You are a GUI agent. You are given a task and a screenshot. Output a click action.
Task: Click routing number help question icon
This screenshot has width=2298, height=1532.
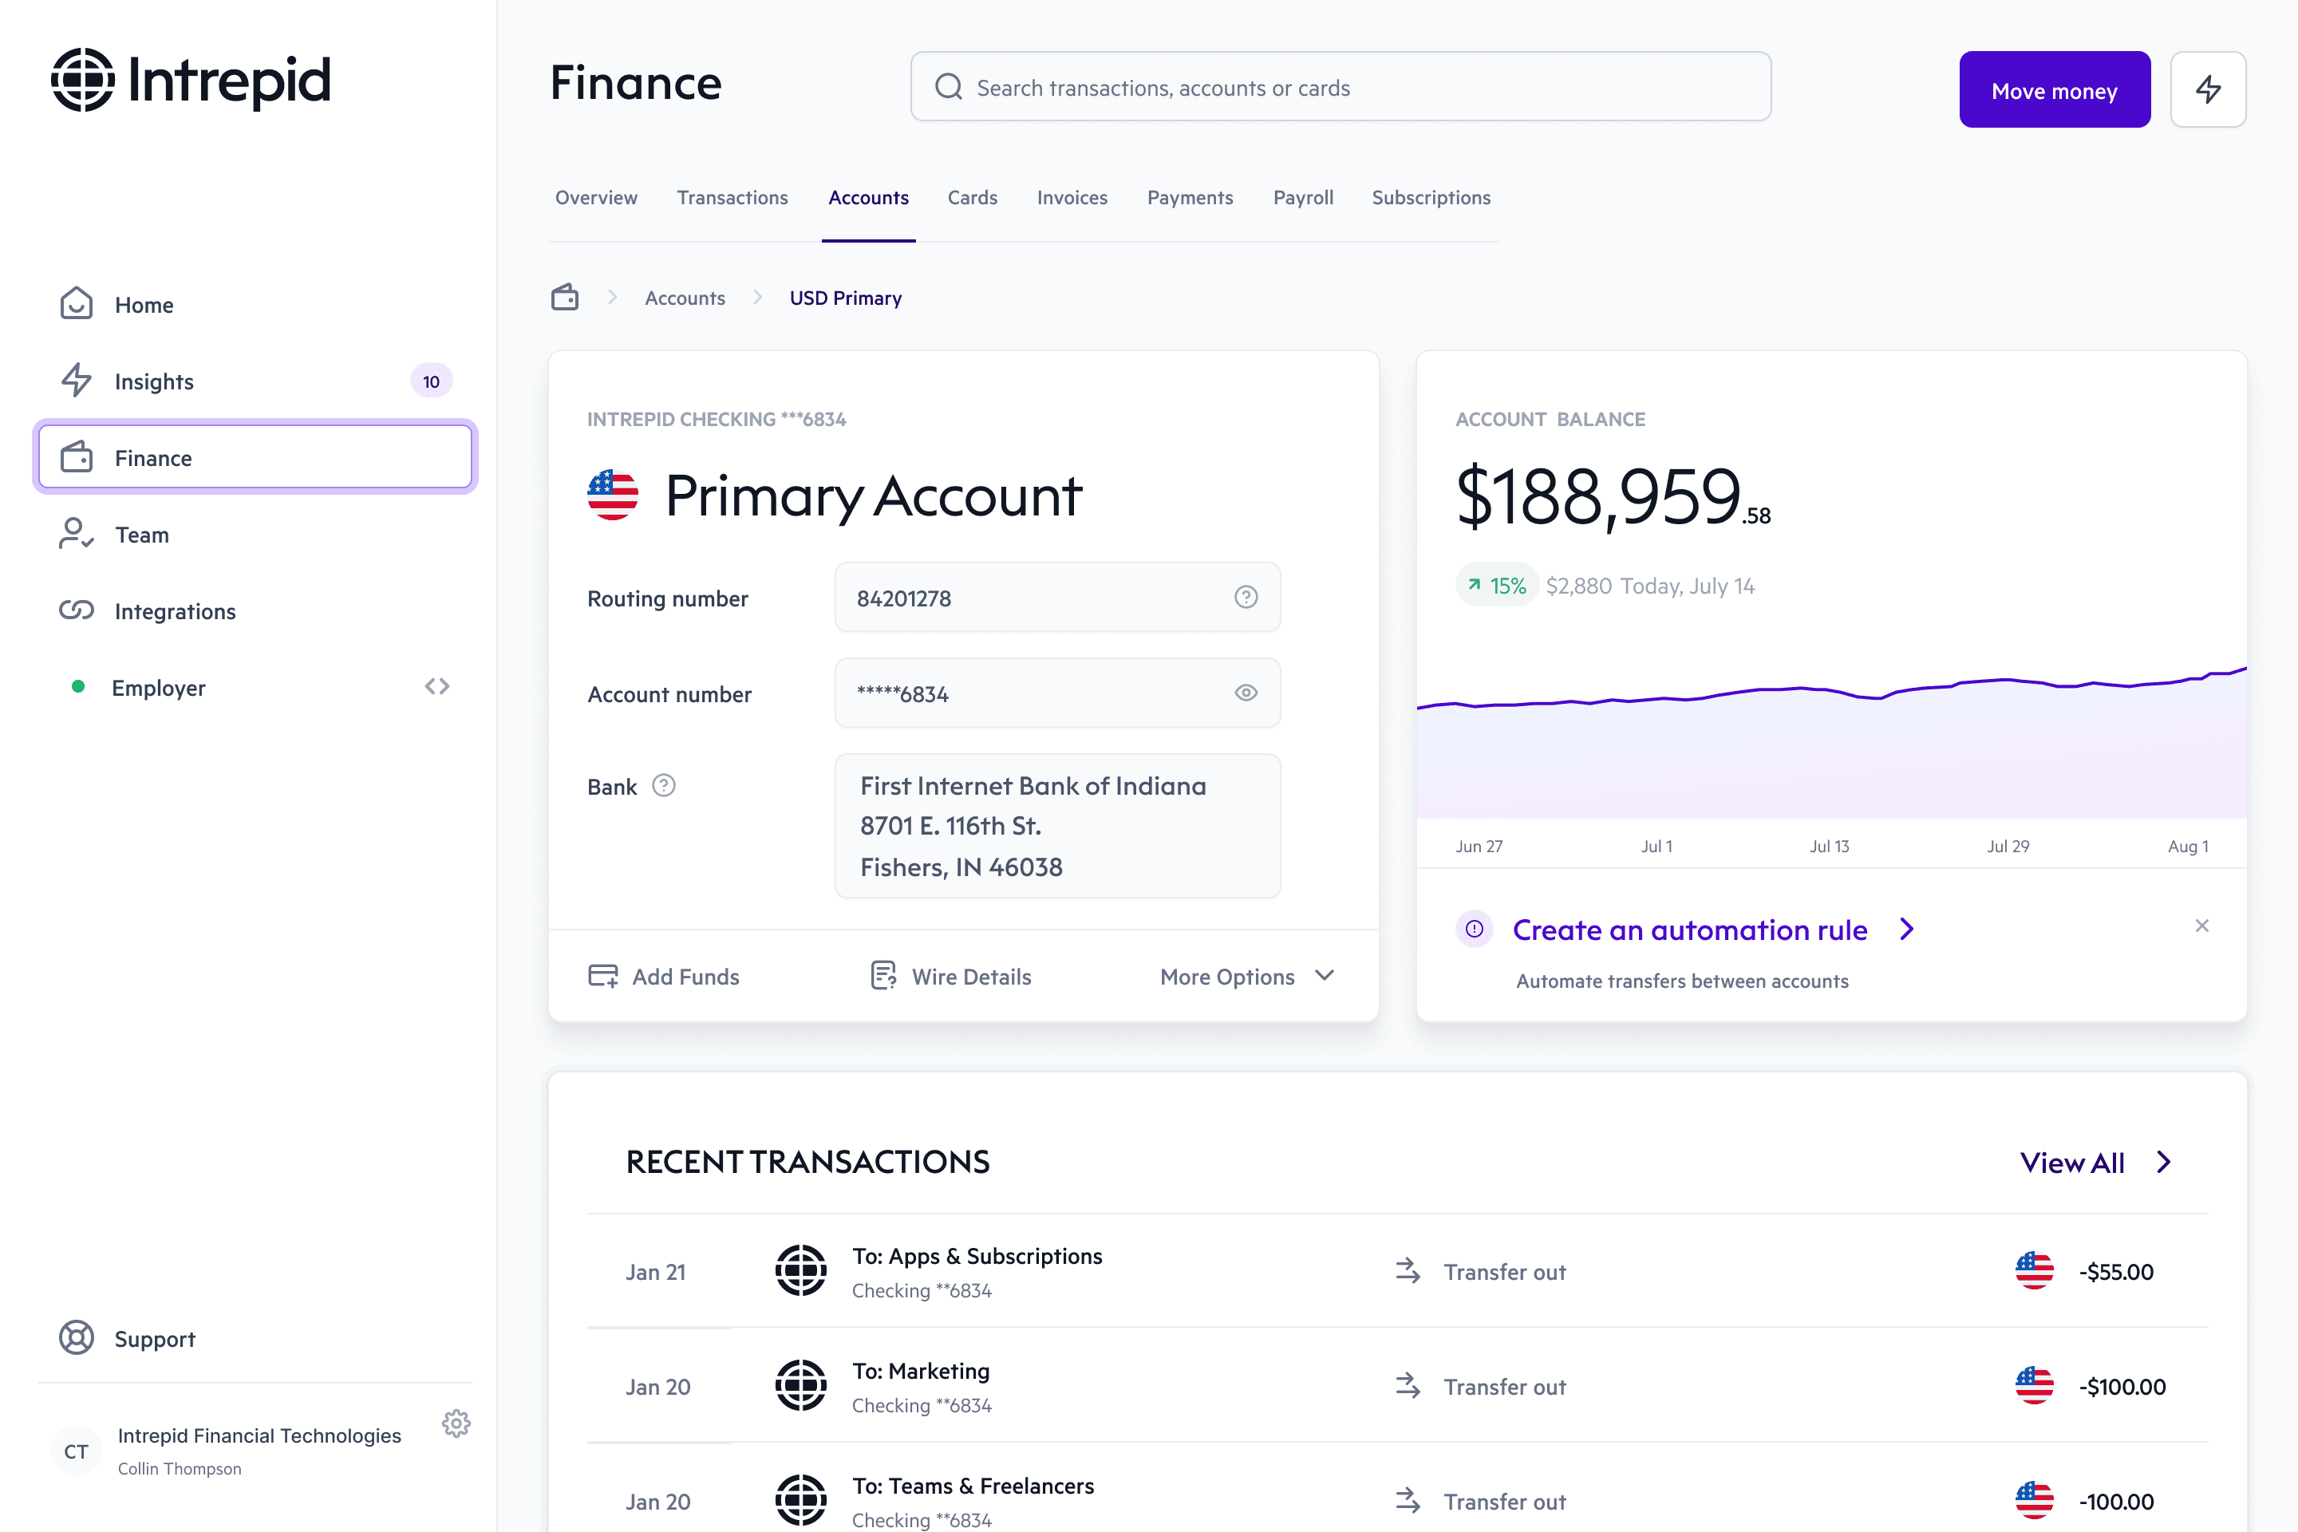[1245, 597]
